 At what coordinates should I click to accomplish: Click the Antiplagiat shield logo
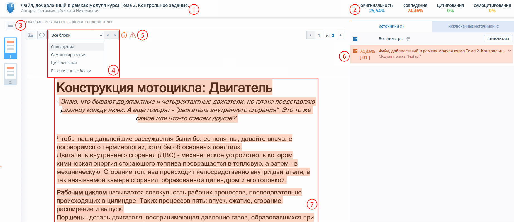11,8
